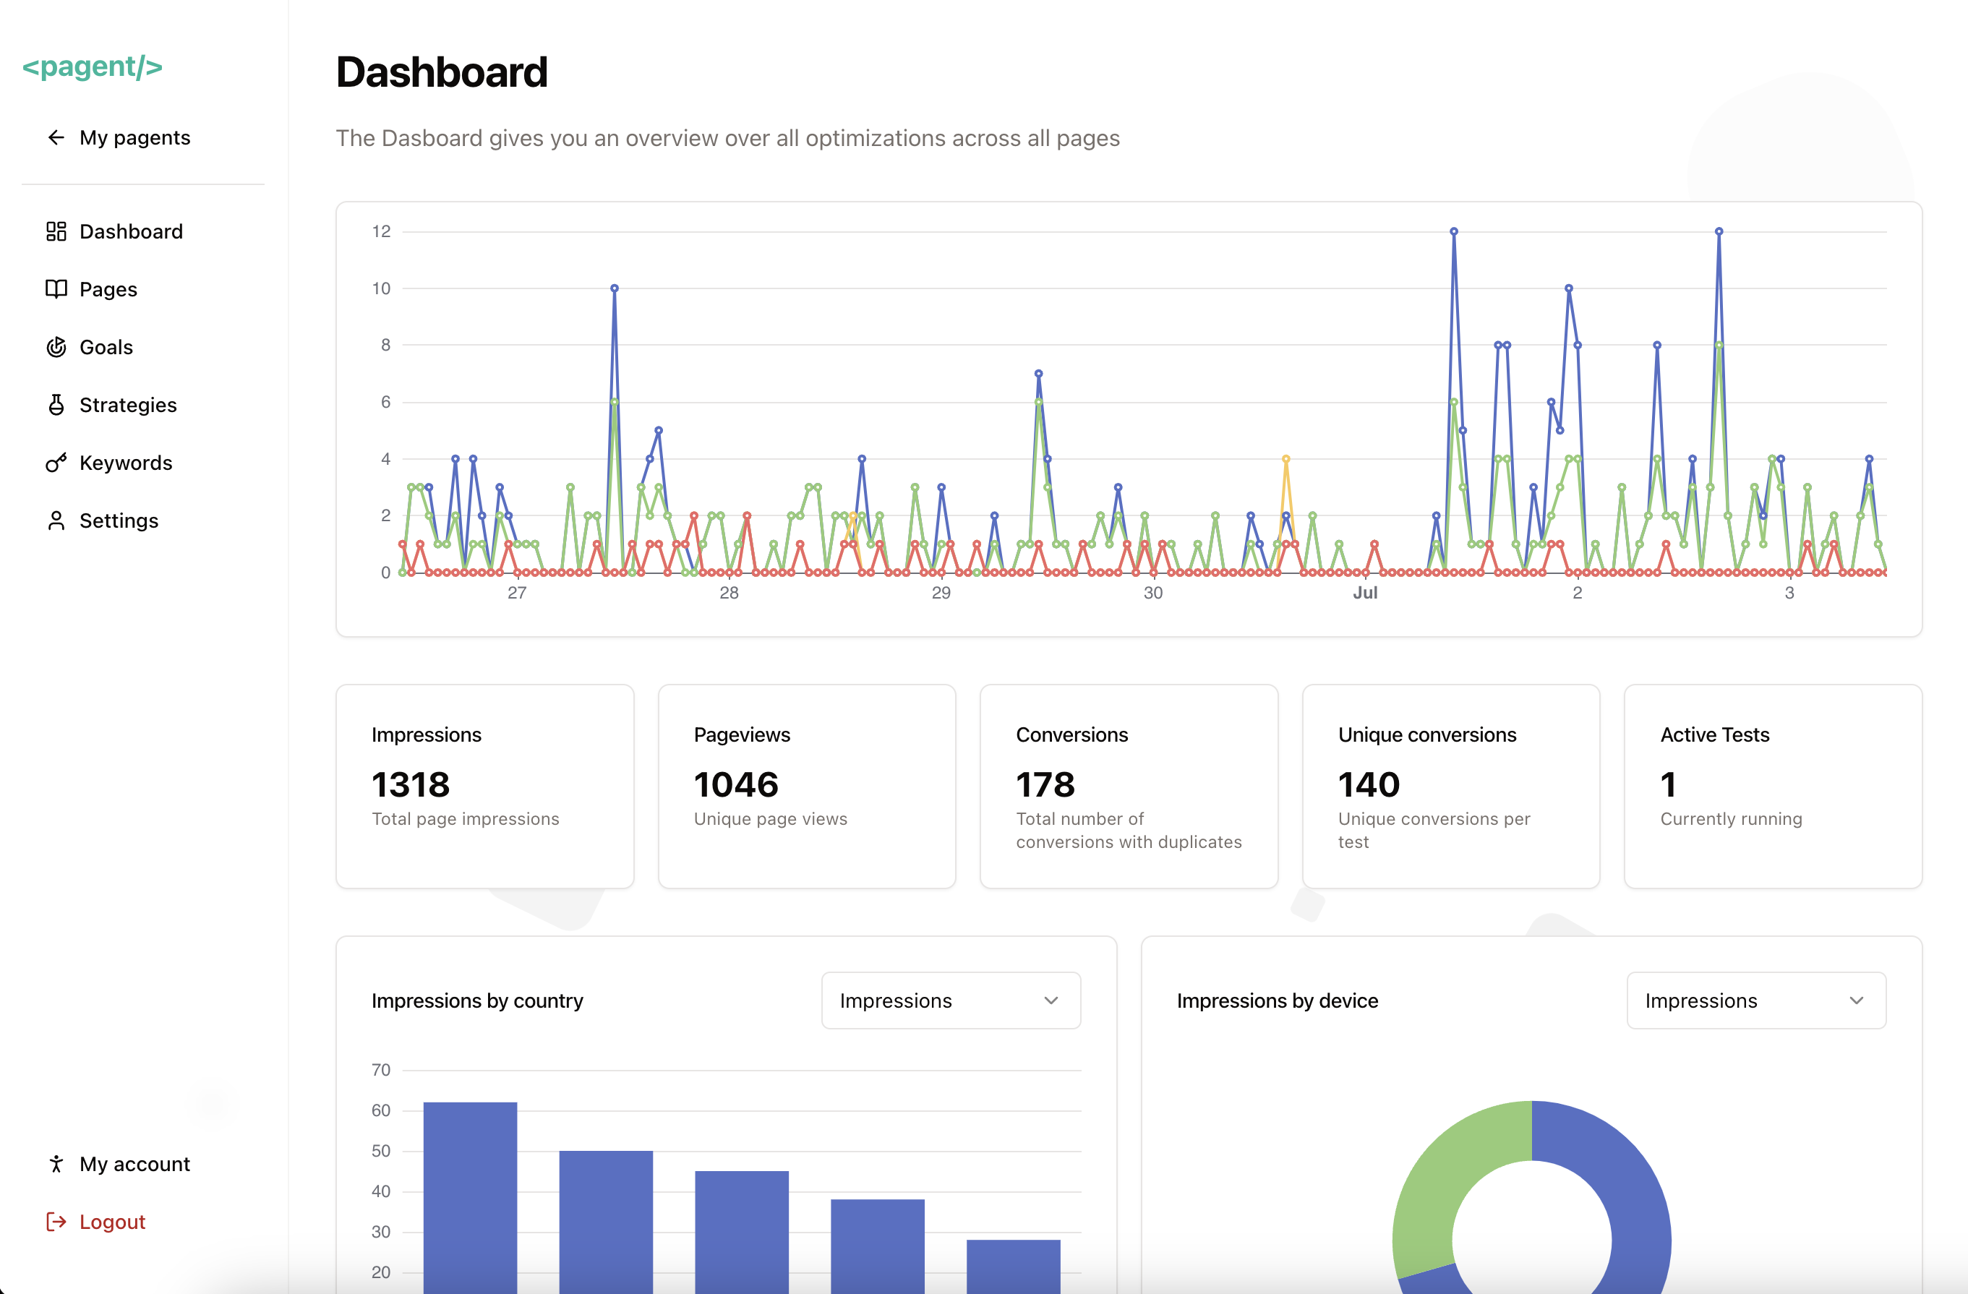The image size is (1968, 1294).
Task: Click the Unique conversions 140 card
Action: (1451, 787)
